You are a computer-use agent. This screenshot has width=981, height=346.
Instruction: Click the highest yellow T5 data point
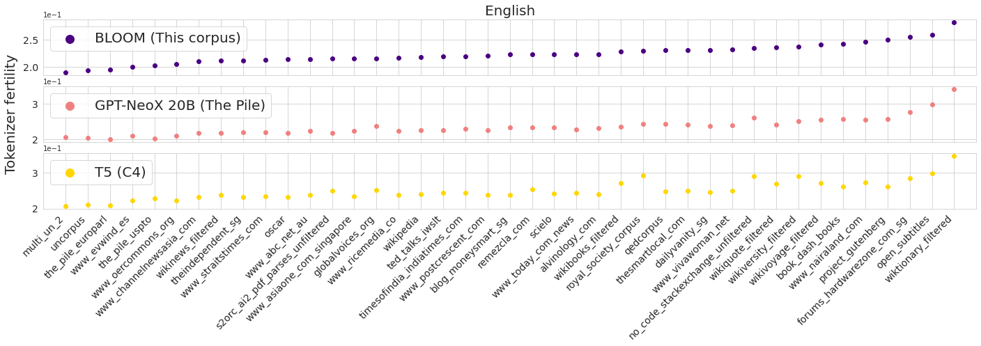click(954, 156)
